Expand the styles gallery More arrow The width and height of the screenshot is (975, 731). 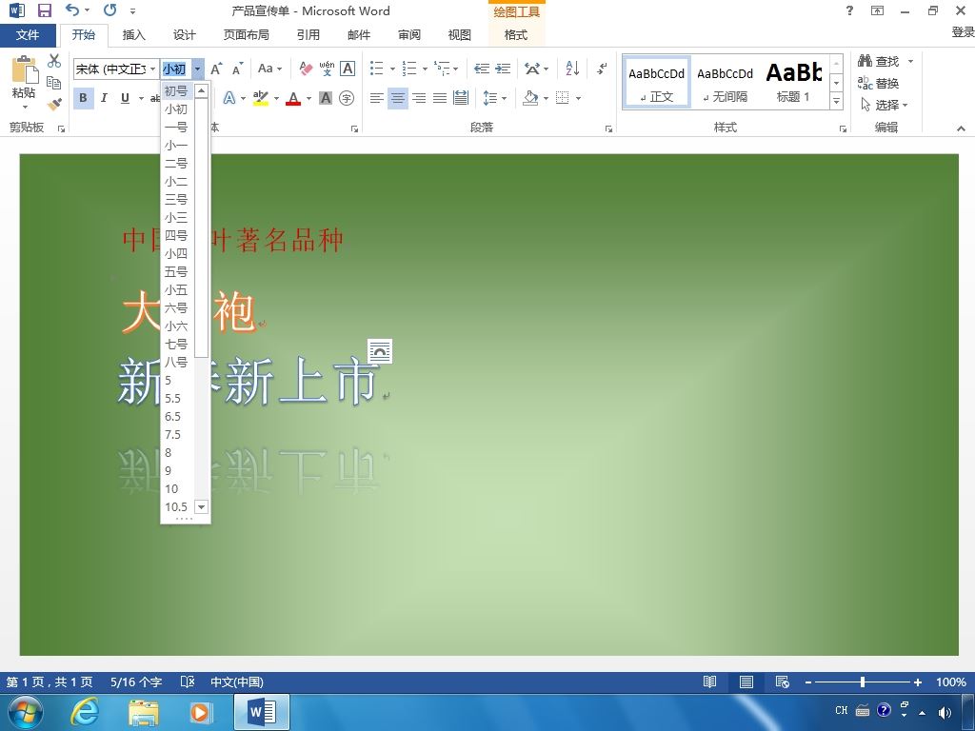coord(836,101)
